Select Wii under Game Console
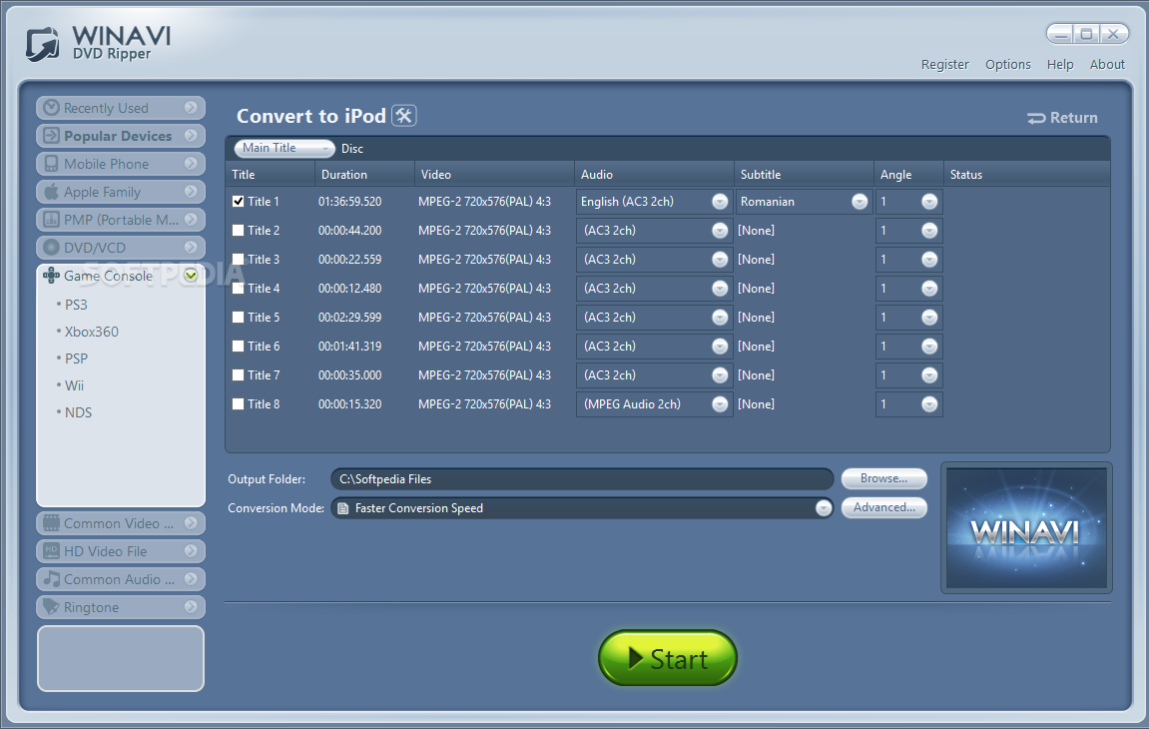 pos(74,385)
